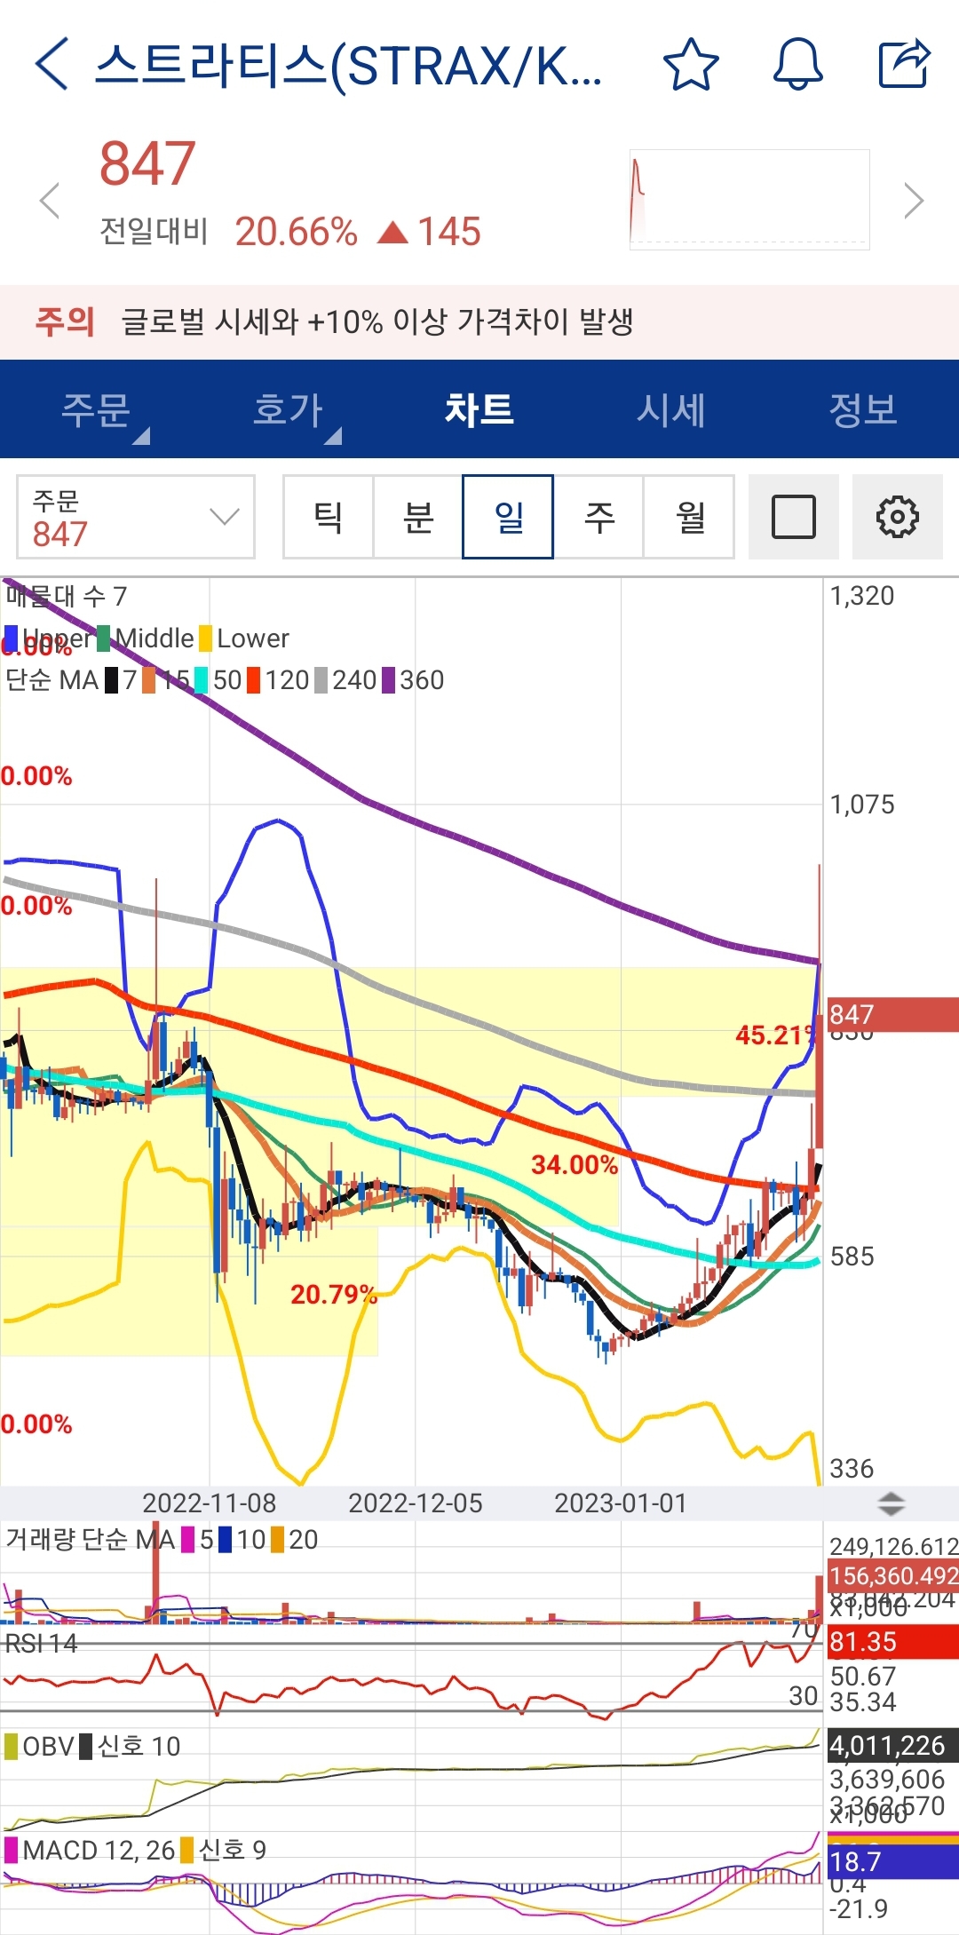
Task: Open price alerts with the bell icon
Action: tap(797, 64)
